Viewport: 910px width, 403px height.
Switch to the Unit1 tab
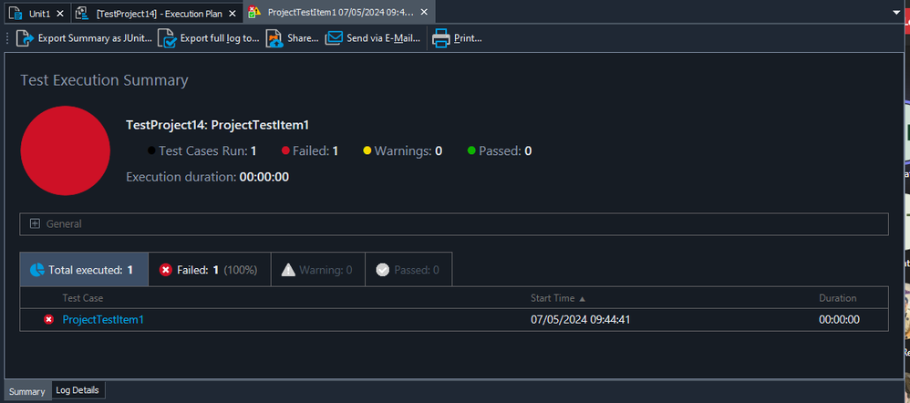click(36, 13)
